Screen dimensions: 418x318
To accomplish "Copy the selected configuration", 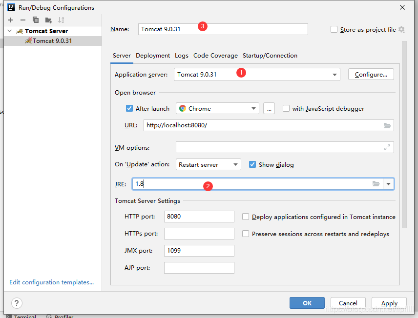I will [36, 20].
